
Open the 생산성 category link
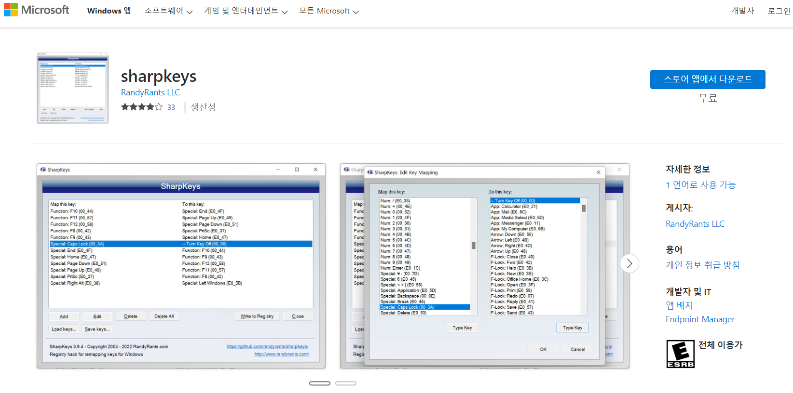point(203,107)
